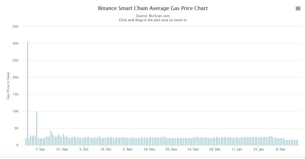Select the "2. Nov" date label
This screenshot has height=159, width=305.
click(x=128, y=149)
